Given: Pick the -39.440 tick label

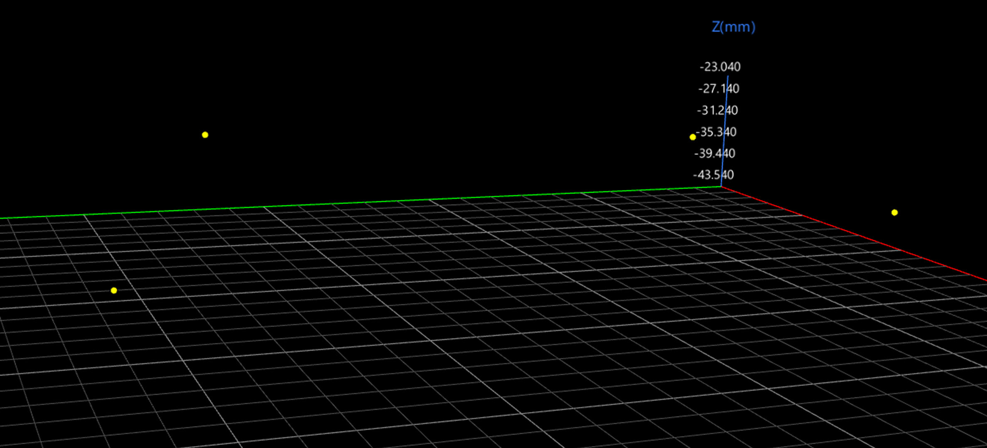Looking at the screenshot, I should 714,153.
